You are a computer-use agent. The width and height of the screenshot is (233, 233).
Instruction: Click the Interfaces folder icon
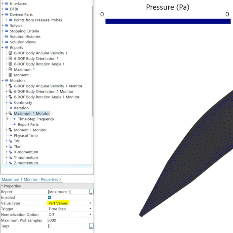pyautogui.click(x=7, y=3)
